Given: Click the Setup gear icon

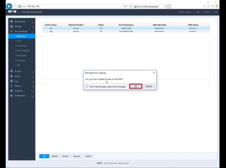Looking at the screenshot, I should [x=12, y=76].
